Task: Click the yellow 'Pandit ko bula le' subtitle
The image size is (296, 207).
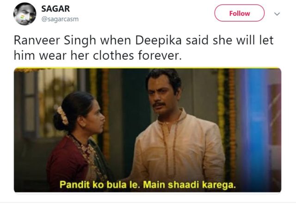Action: click(x=148, y=184)
